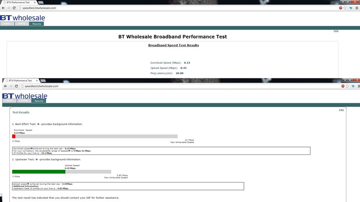Open the Results tab in the lower page
360x202 pixels.
tap(39, 101)
